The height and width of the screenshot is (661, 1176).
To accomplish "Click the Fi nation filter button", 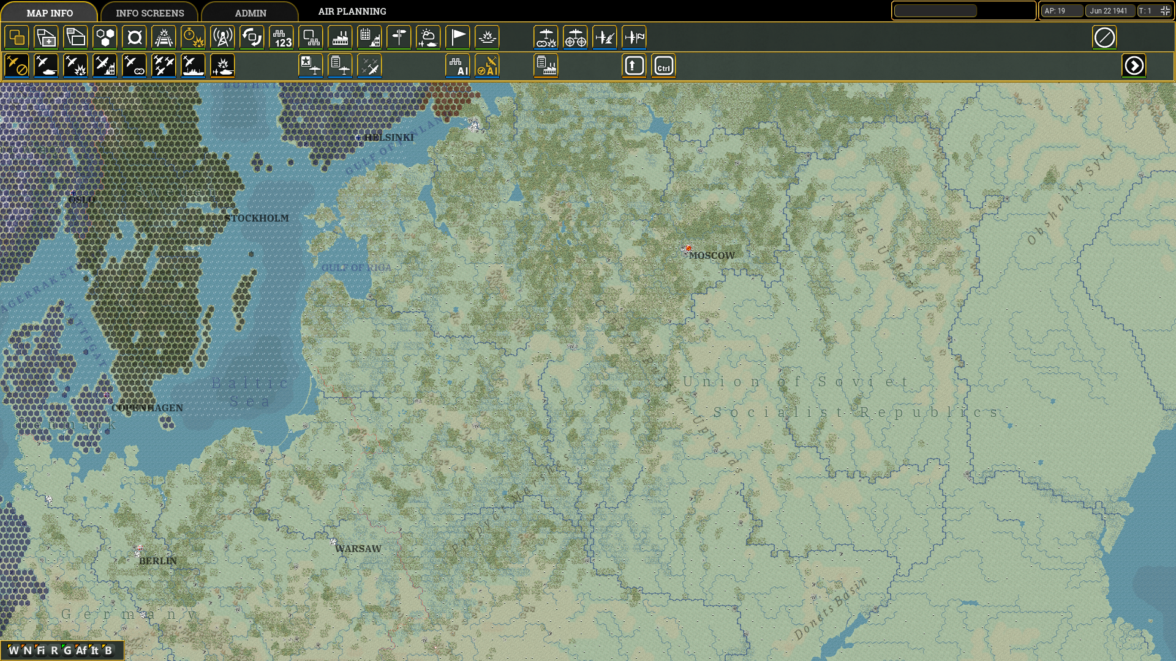I will (x=40, y=650).
